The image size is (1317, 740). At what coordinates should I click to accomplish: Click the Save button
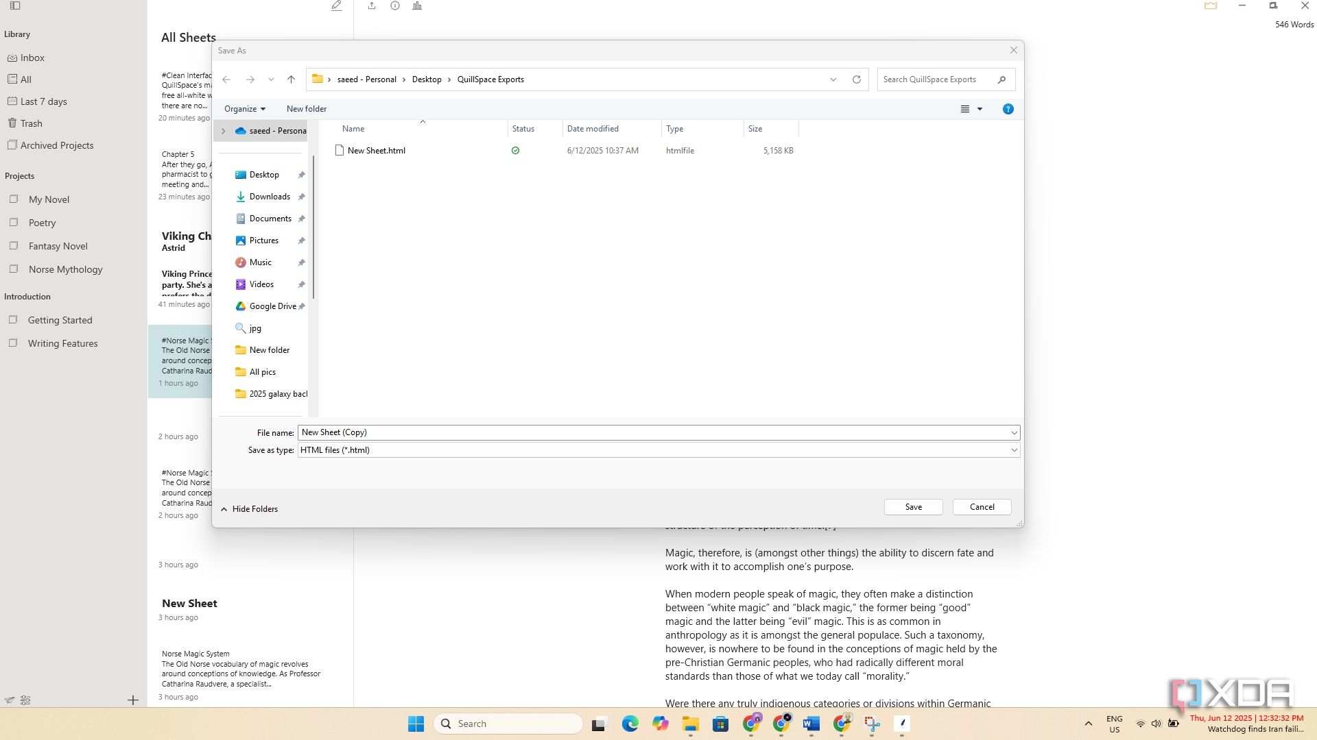coord(913,507)
